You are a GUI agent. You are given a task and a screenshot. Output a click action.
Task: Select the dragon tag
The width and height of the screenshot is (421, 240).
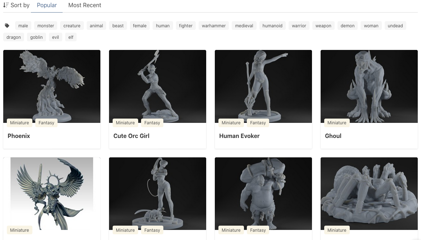click(14, 37)
